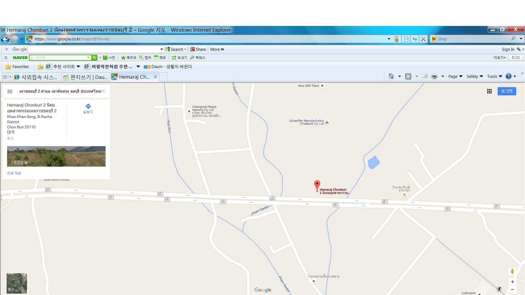
Task: Click the browser Back arrow button
Action: point(5,39)
